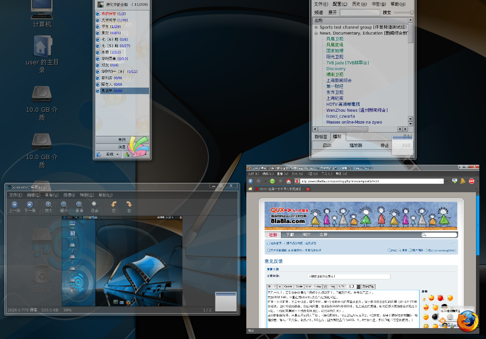The width and height of the screenshot is (486, 339).
Task: Click the 启动 button in channel window
Action: click(x=327, y=145)
